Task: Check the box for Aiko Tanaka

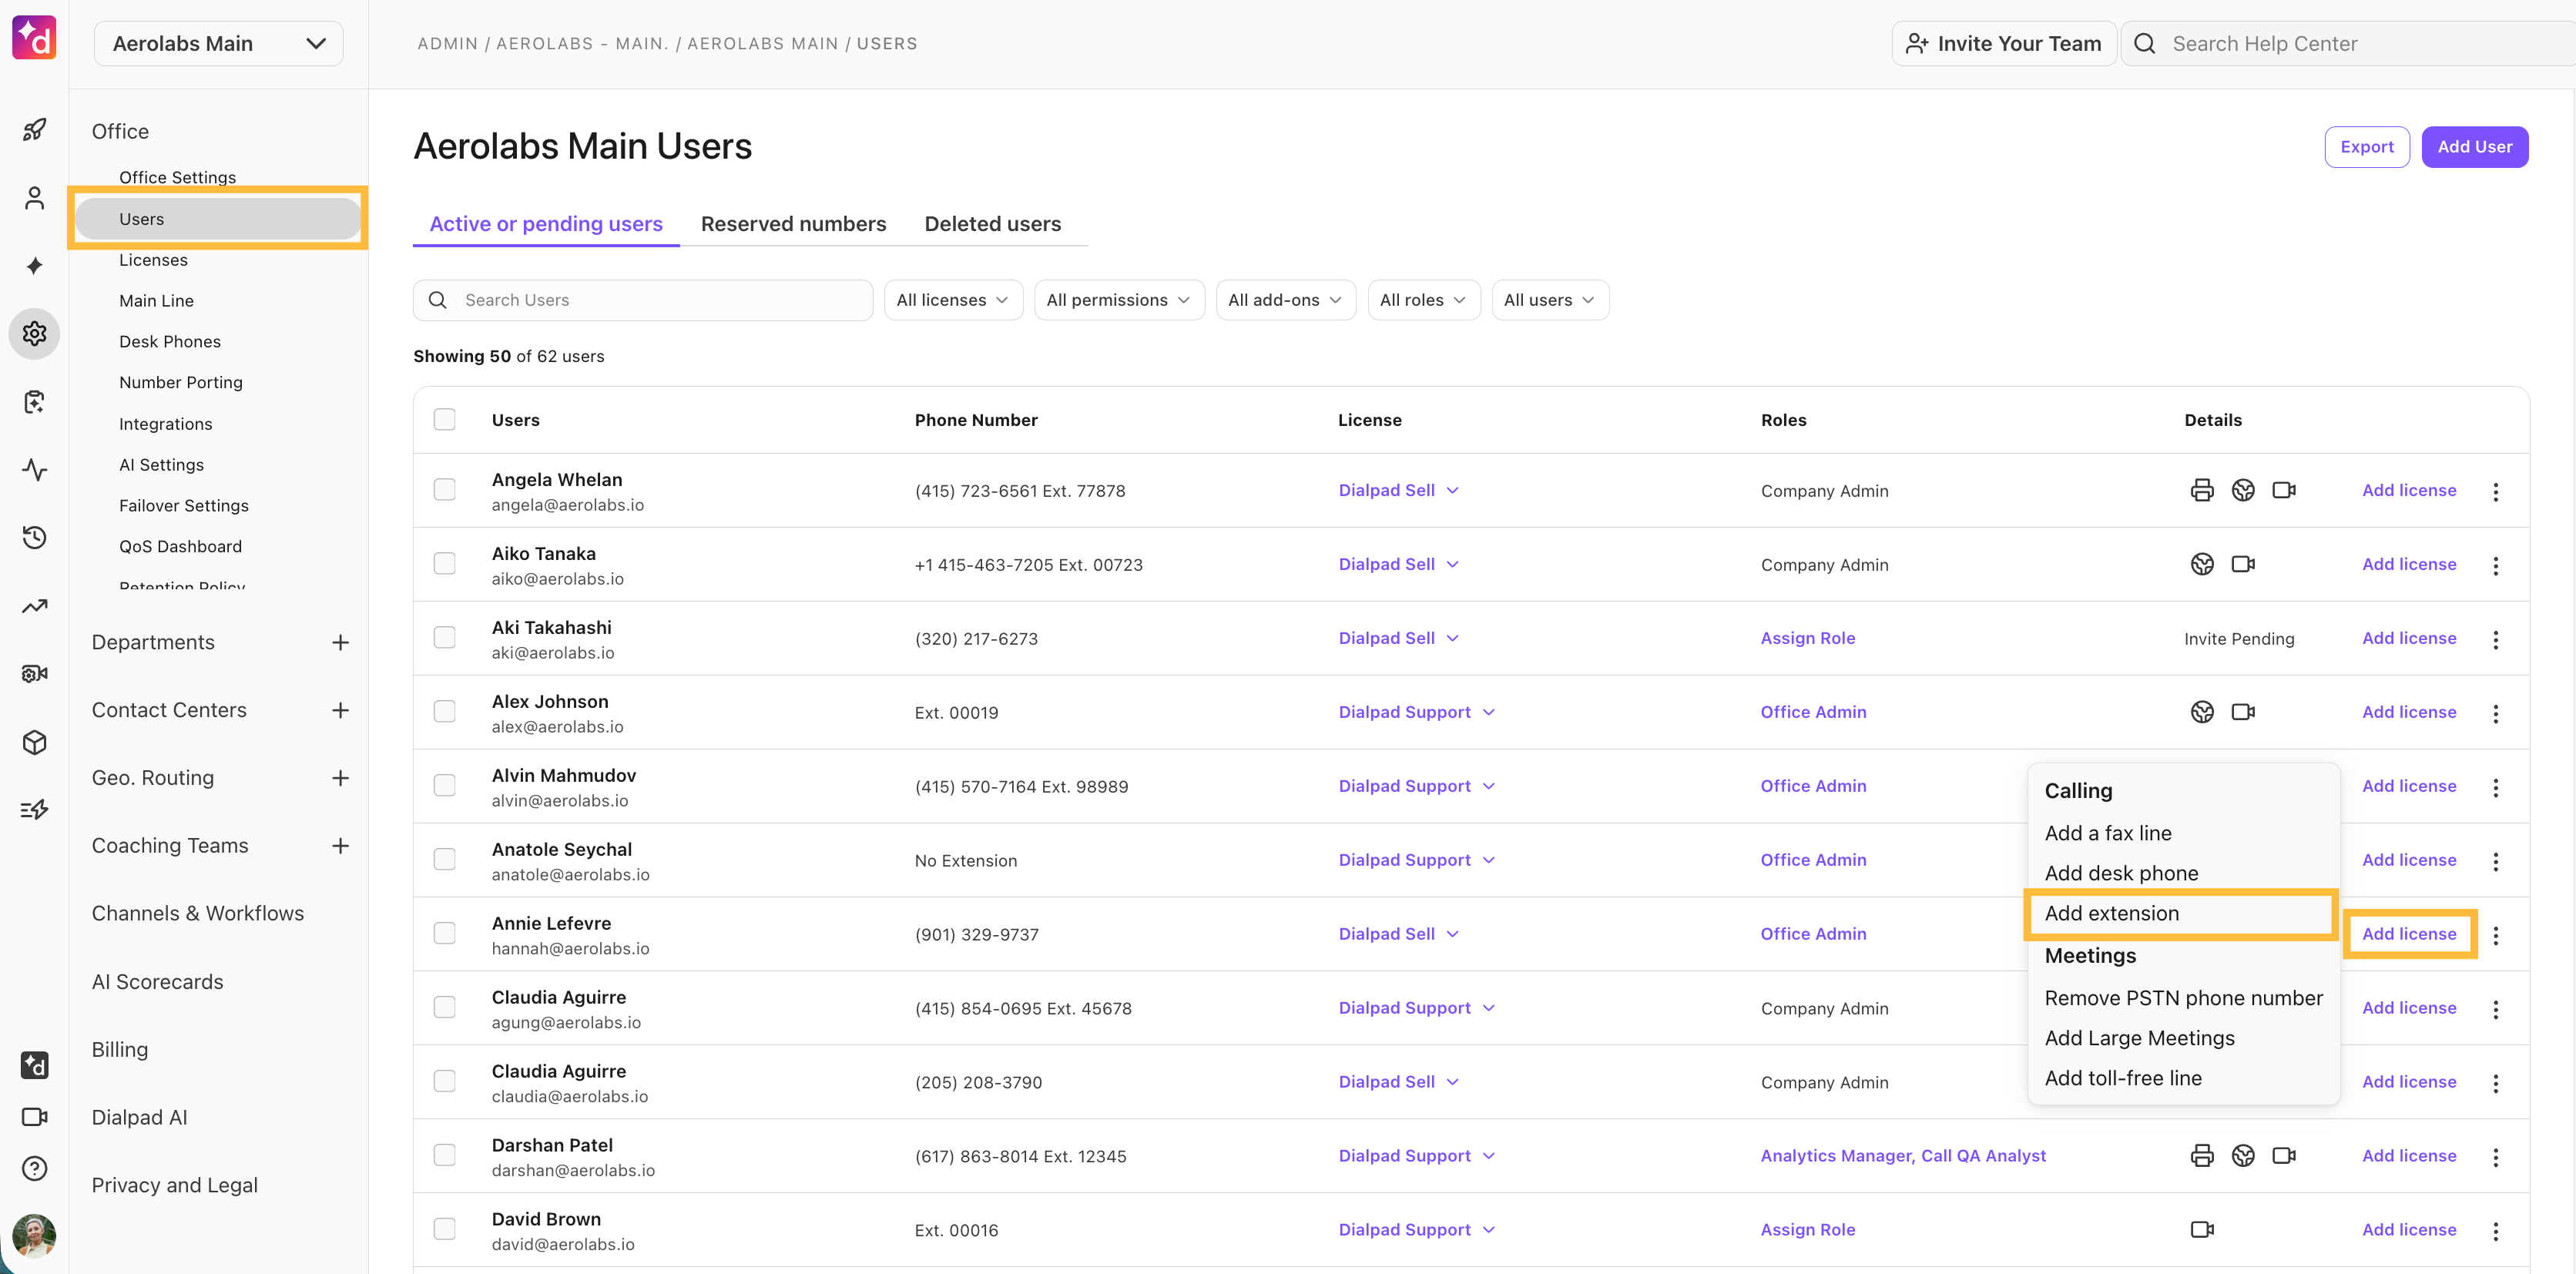Action: [445, 564]
